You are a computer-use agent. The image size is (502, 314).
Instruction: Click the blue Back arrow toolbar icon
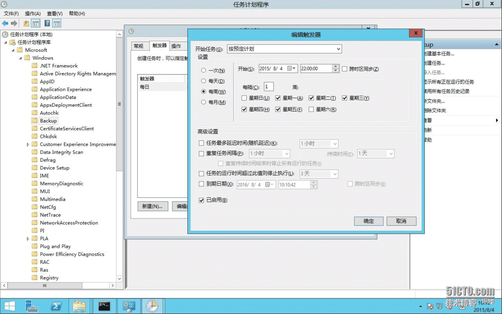5,23
